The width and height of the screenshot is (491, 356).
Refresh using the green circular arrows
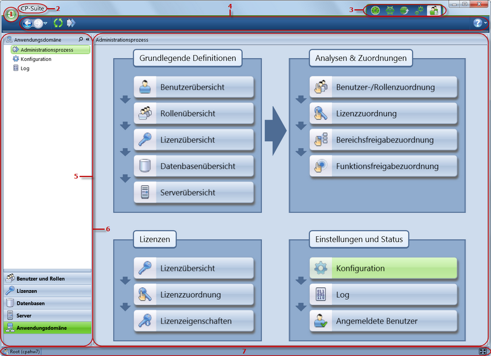point(58,23)
